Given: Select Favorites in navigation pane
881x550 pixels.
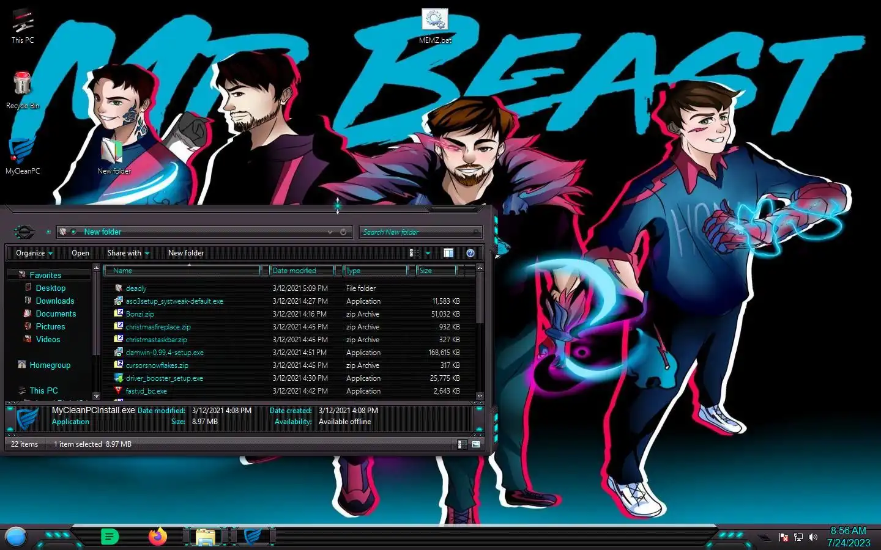Looking at the screenshot, I should 45,276.
